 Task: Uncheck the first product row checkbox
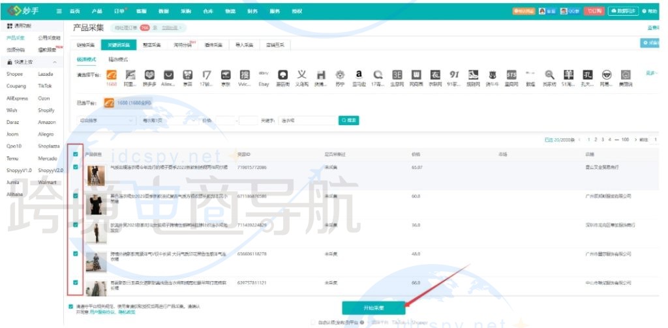76,168
